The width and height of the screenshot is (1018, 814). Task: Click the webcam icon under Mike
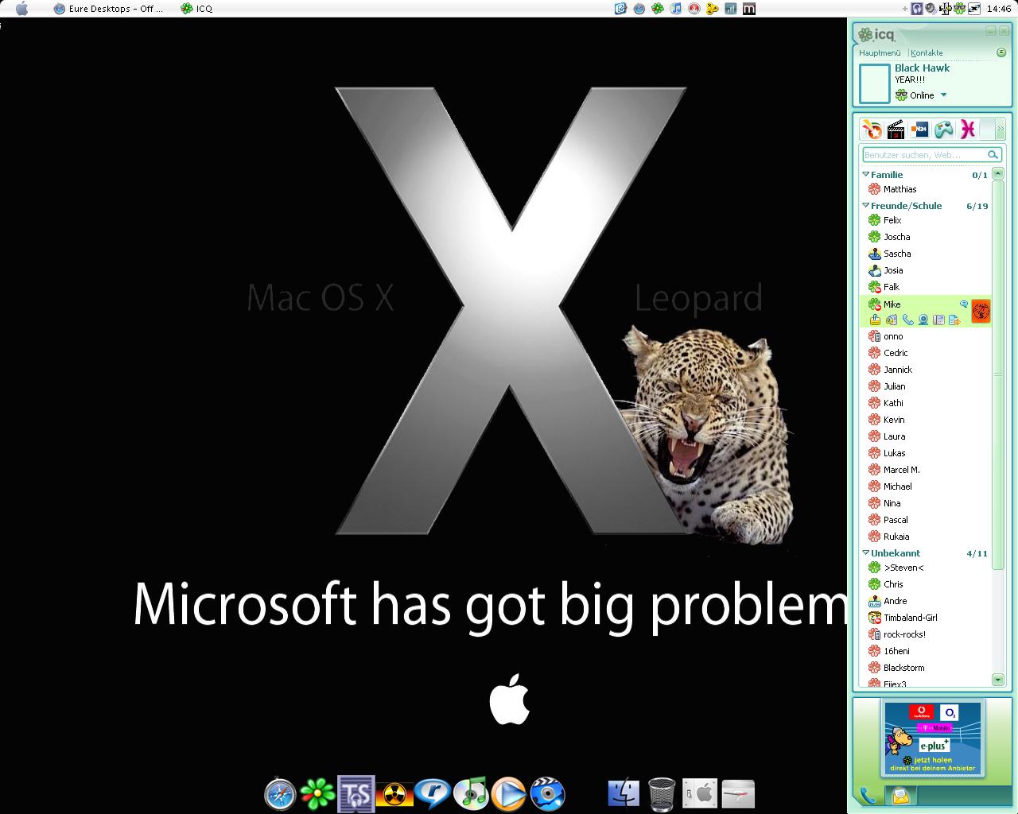pyautogui.click(x=923, y=320)
